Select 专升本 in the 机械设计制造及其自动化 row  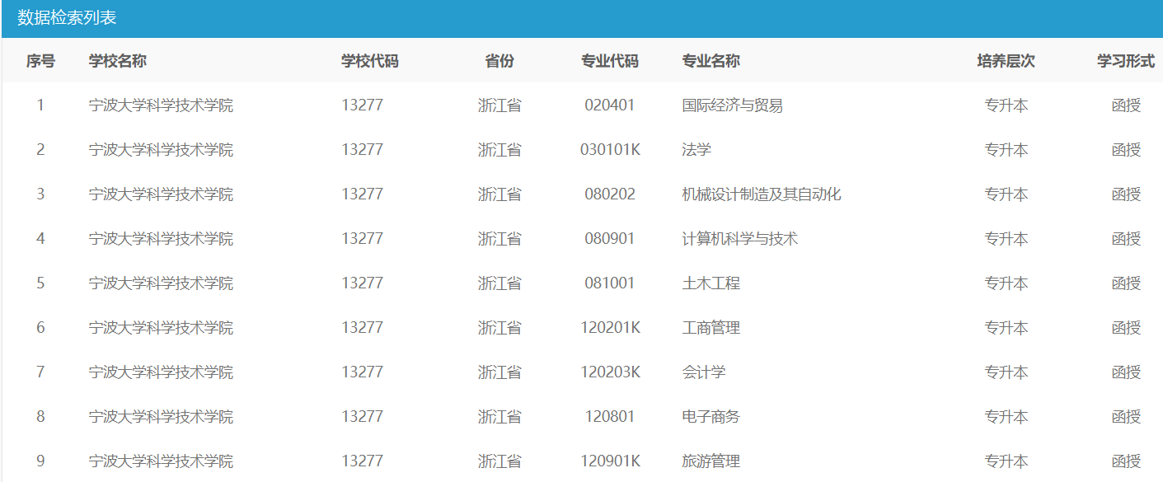[1006, 194]
